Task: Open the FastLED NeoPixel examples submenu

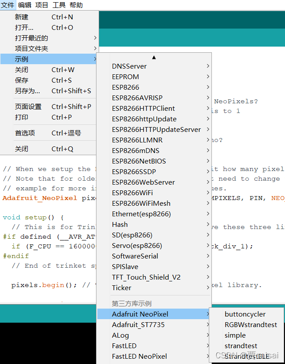Action: (154, 357)
